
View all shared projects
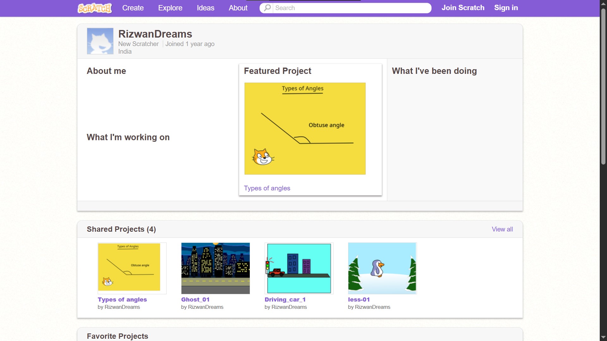[x=502, y=229]
